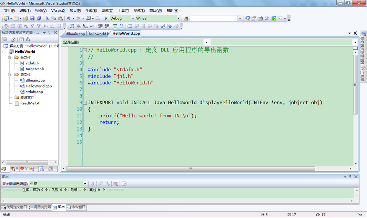Collapse the line 1 comment block outline

click(x=85, y=50)
